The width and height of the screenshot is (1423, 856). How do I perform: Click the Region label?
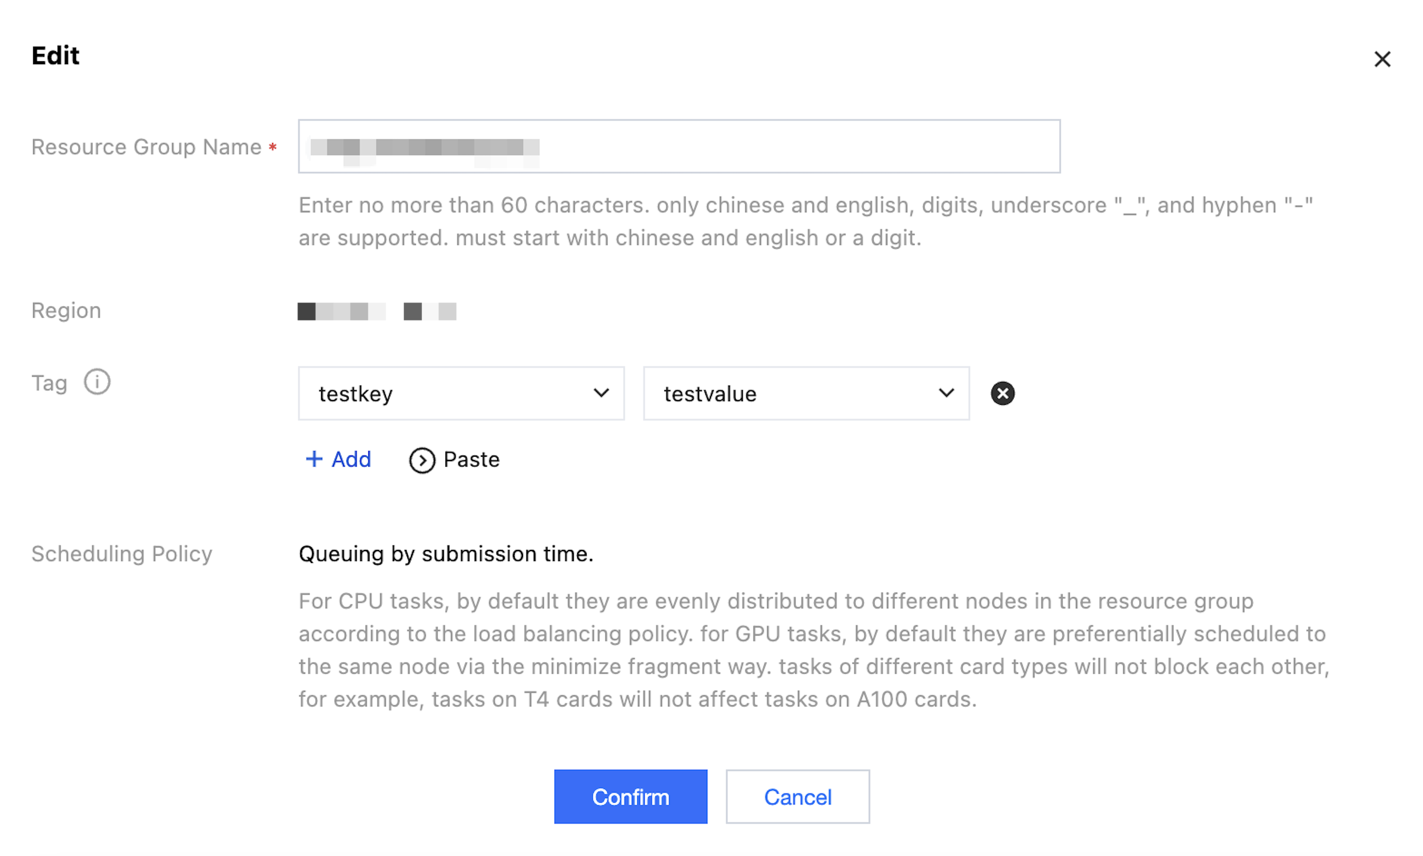(x=66, y=311)
